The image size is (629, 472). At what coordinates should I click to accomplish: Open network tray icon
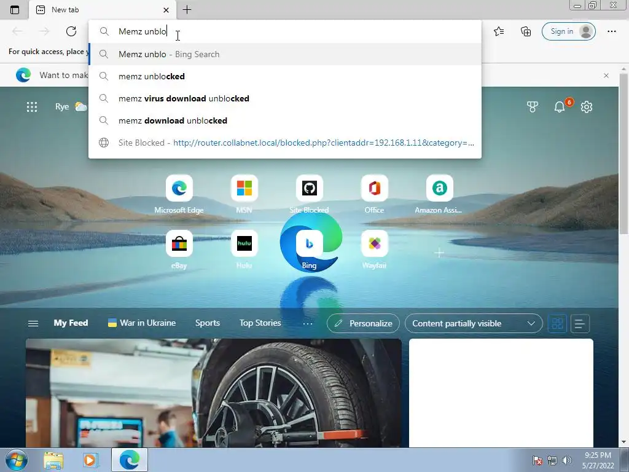[552, 460]
